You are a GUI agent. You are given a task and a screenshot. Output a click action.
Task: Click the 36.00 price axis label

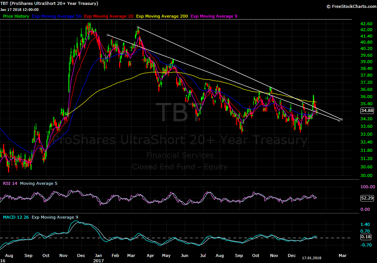[366, 97]
